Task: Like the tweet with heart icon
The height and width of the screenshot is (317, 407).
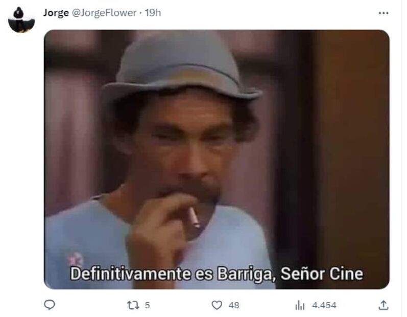Action: [x=217, y=305]
